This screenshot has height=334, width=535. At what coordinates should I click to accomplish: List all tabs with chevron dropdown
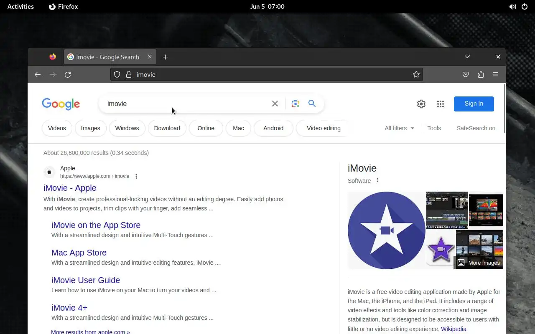(467, 57)
